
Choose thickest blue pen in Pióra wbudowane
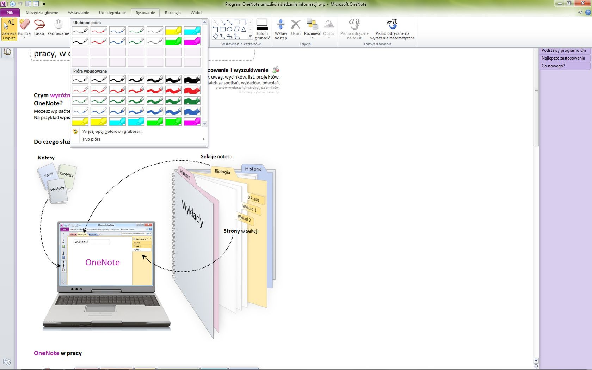point(192,111)
